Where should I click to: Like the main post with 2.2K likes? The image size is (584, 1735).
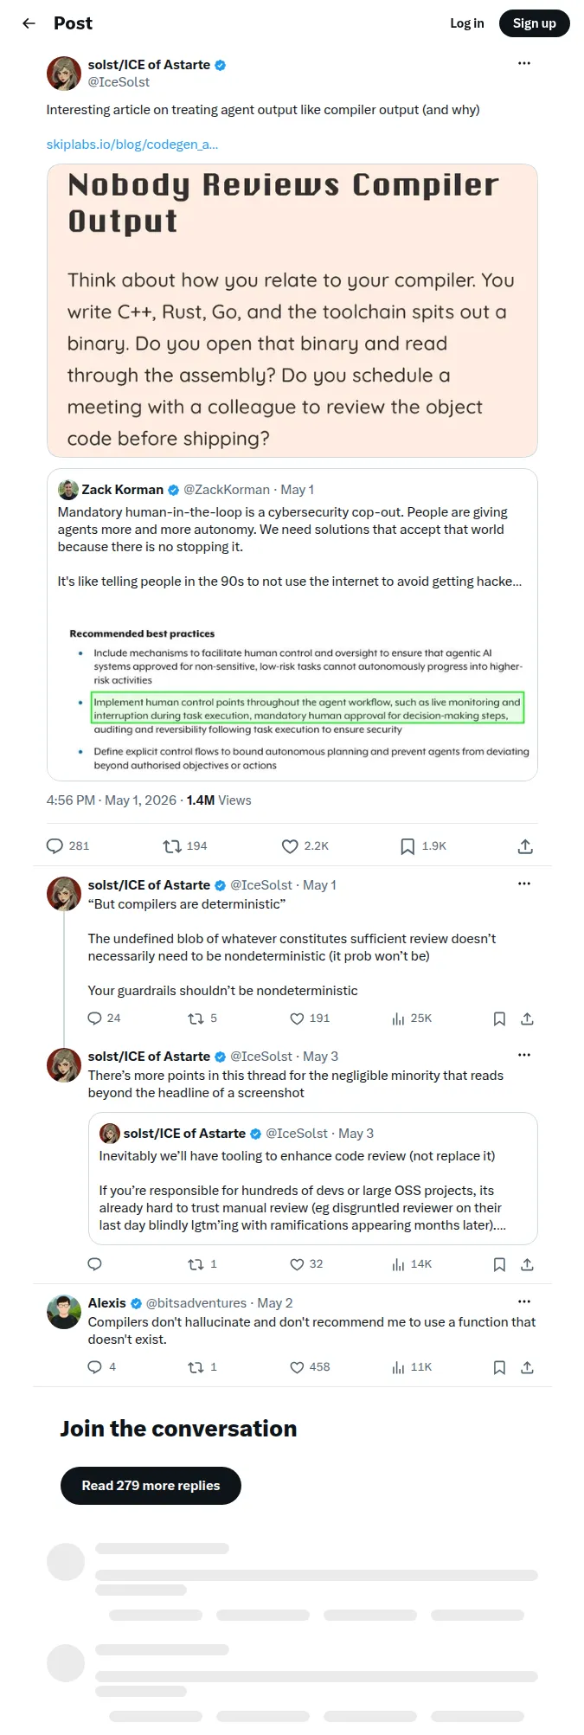290,846
